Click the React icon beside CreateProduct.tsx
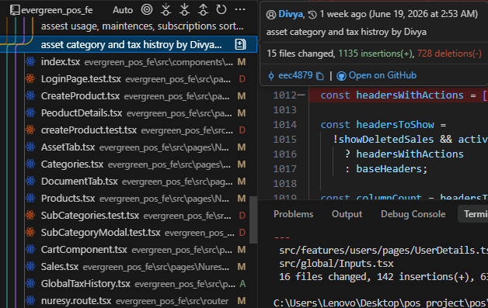This screenshot has width=488, height=308. 30,96
